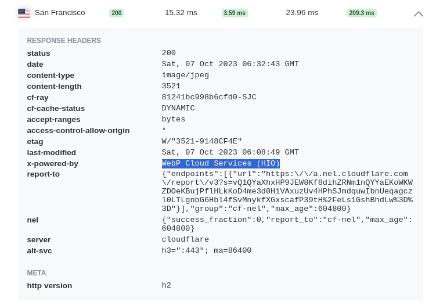
Task: Click the cf-cache-status DYNAMIC value
Action: (178, 108)
